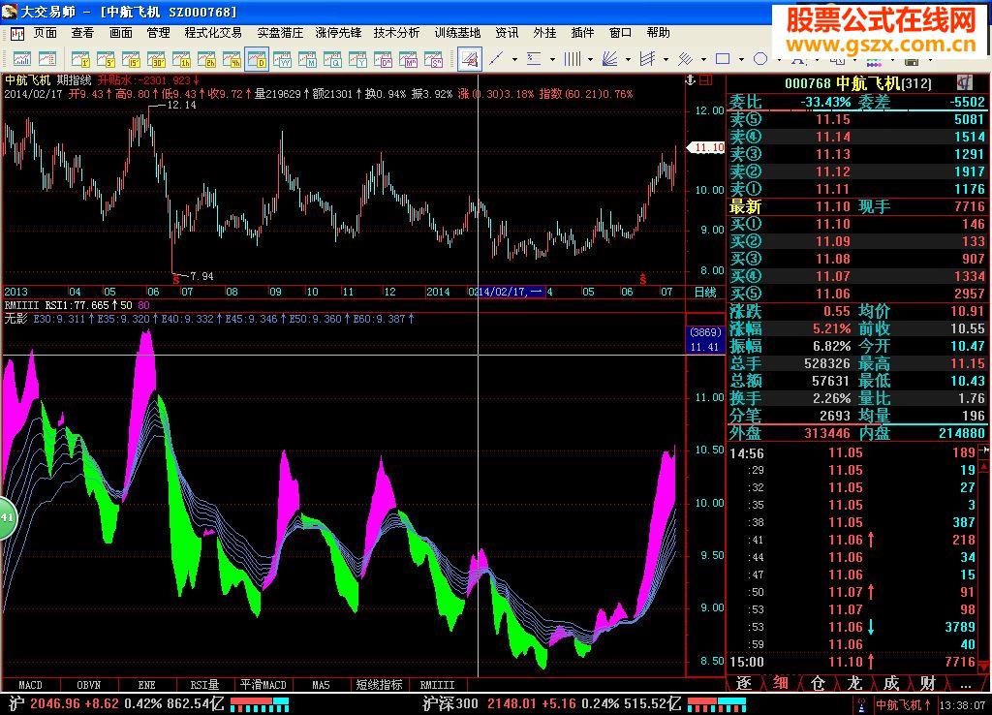The width and height of the screenshot is (992, 715).
Task: Switch to the weekly chart period icon
Action: 282,59
